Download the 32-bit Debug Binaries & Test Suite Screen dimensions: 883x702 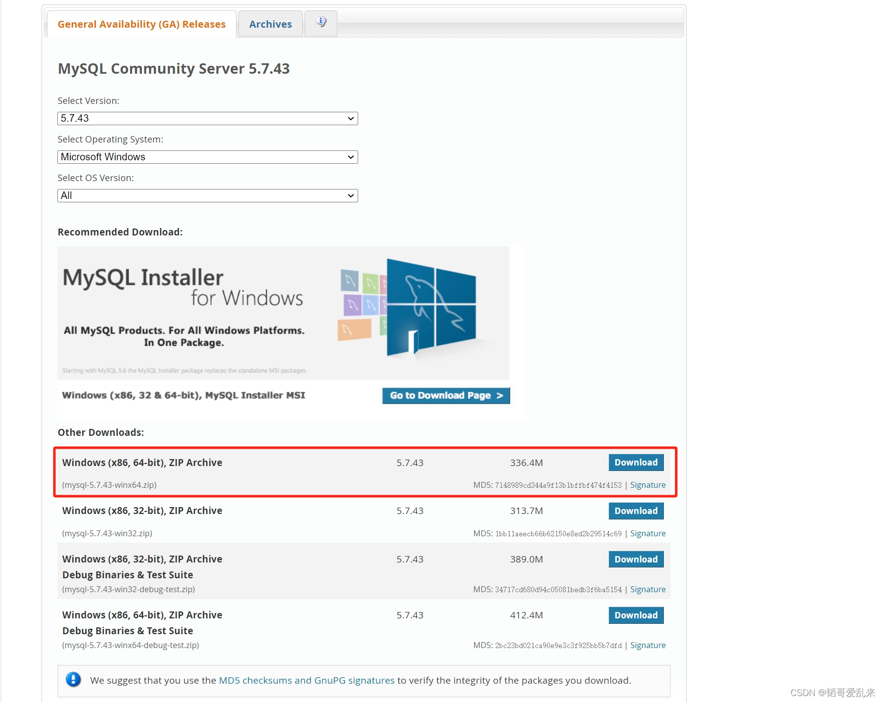point(636,559)
